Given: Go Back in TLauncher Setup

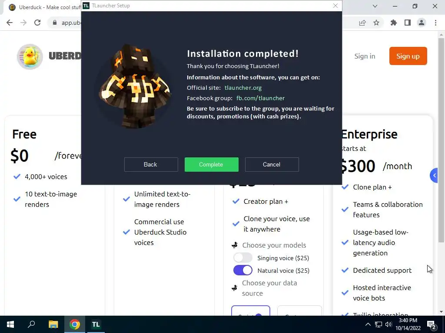Looking at the screenshot, I should (151, 164).
